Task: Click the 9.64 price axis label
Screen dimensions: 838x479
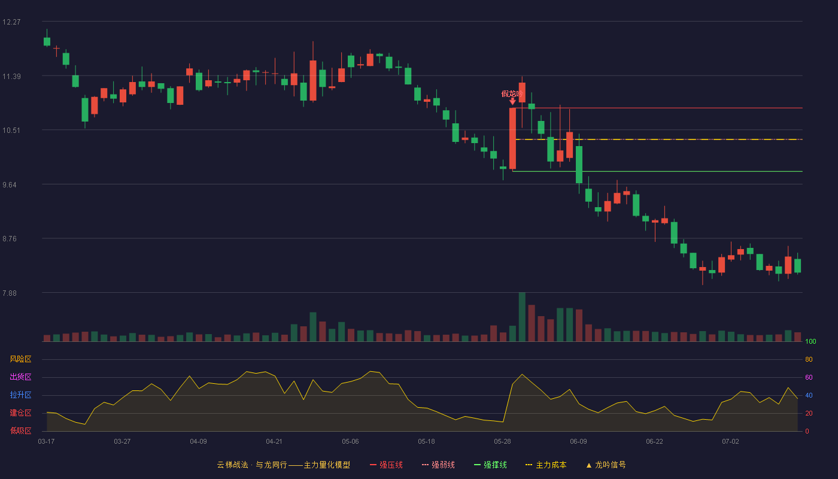Action: tap(10, 185)
